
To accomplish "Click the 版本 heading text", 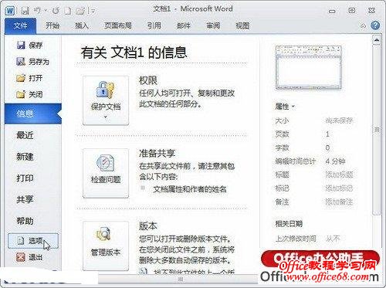I will (148, 226).
